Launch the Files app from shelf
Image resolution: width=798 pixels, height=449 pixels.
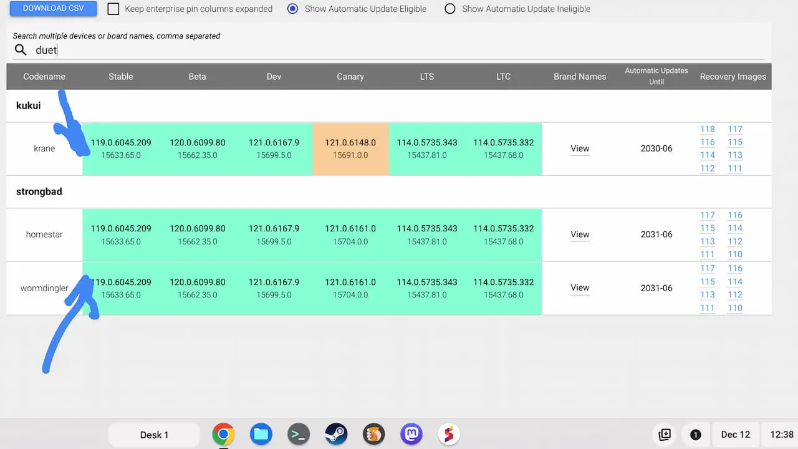coord(261,435)
